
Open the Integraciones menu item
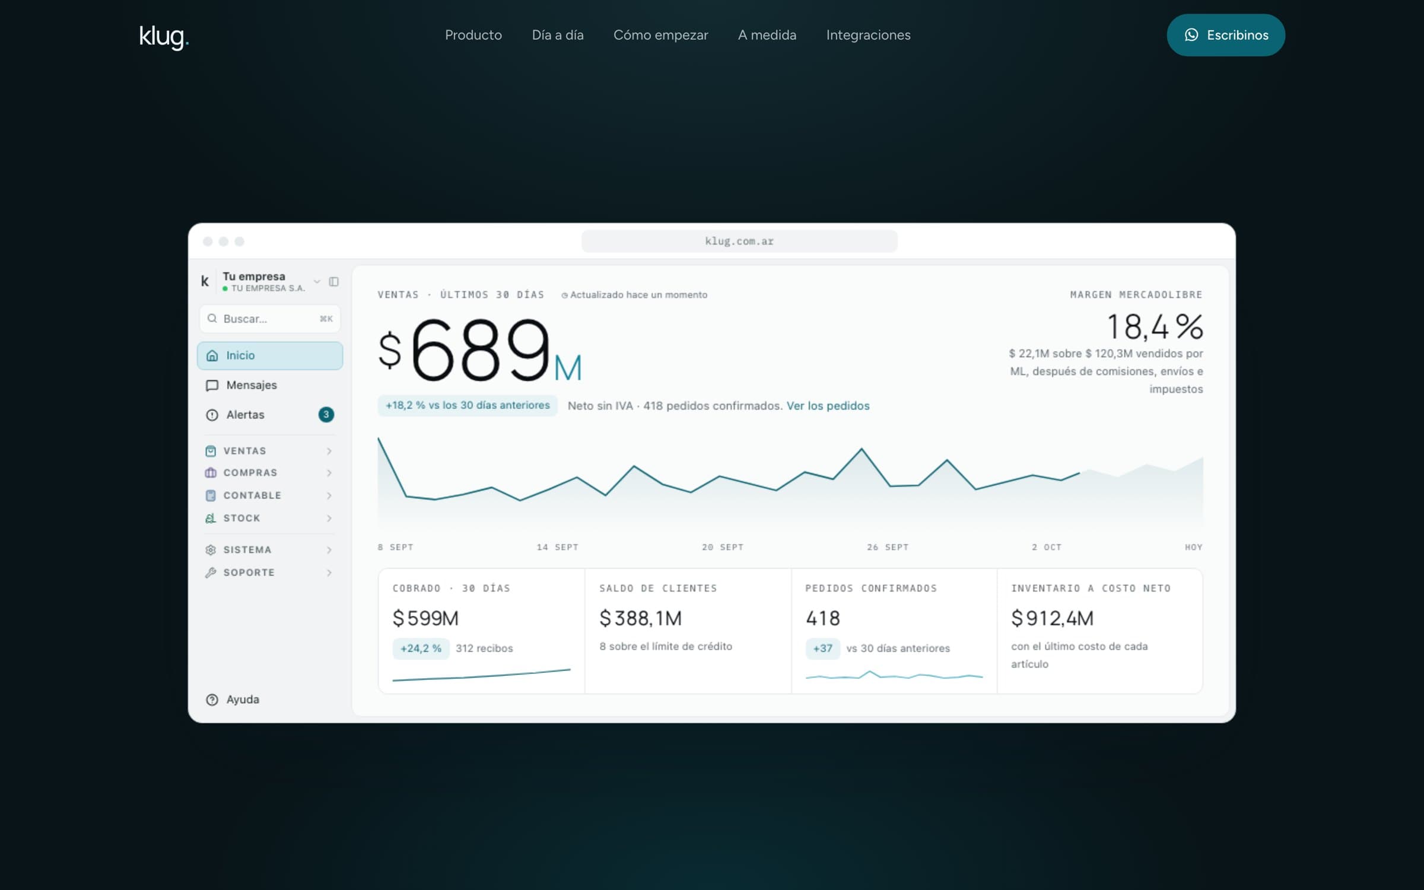click(868, 35)
